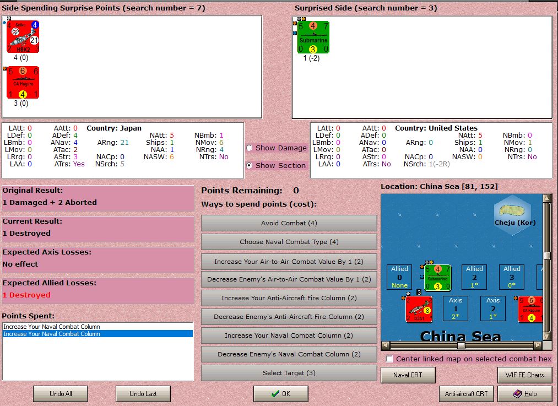Click the CA Haguro counter on the map
This screenshot has width=558, height=406.
(x=530, y=309)
